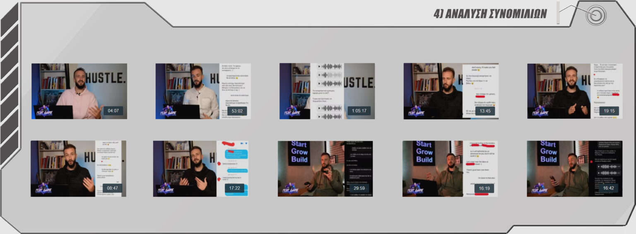Click the 1:05:17 duration badge

click(359, 111)
